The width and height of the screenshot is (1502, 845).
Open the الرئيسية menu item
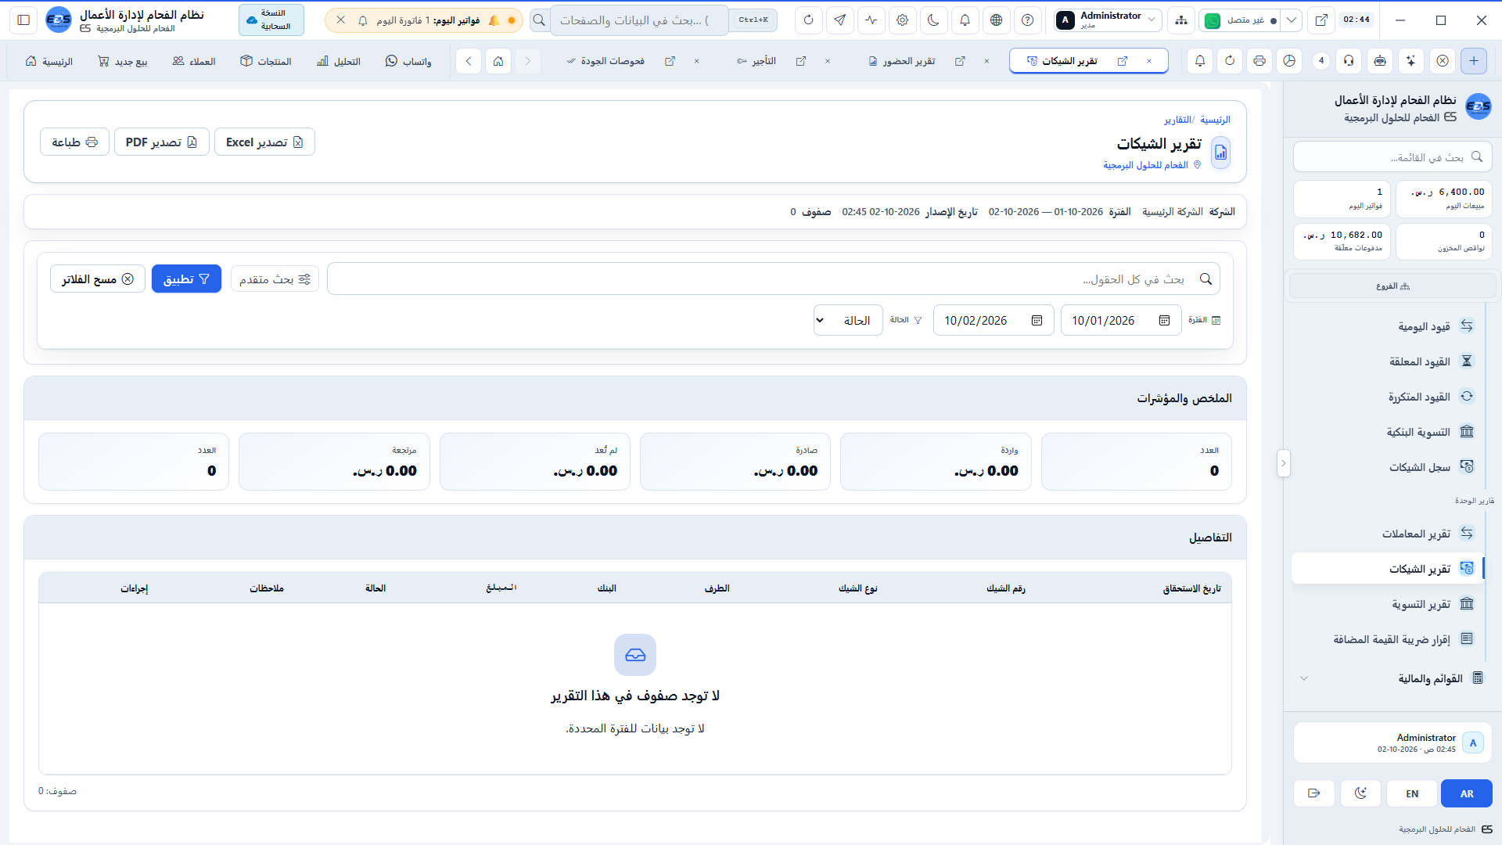click(49, 61)
